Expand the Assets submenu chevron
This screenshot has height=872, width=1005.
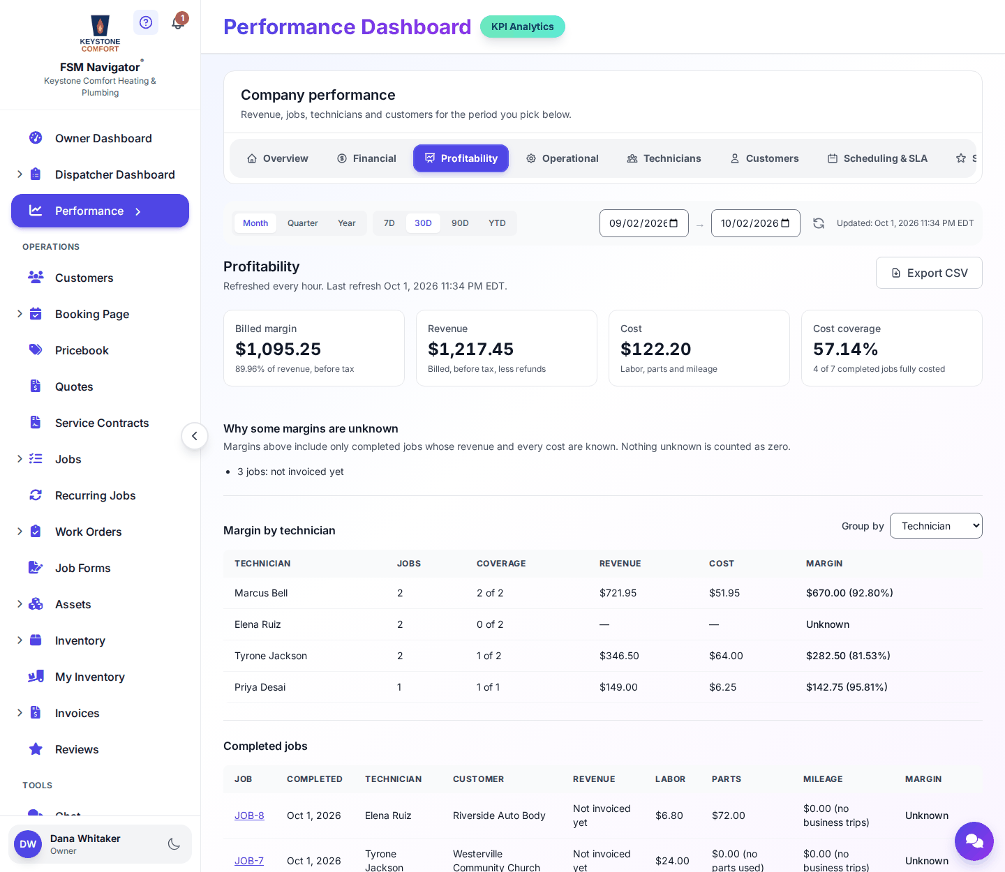[20, 603]
